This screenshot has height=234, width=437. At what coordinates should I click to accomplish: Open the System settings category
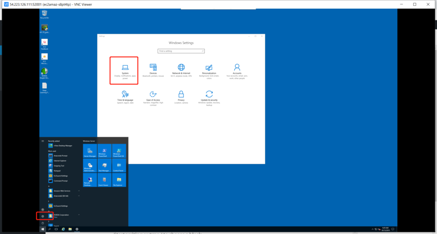tap(125, 70)
